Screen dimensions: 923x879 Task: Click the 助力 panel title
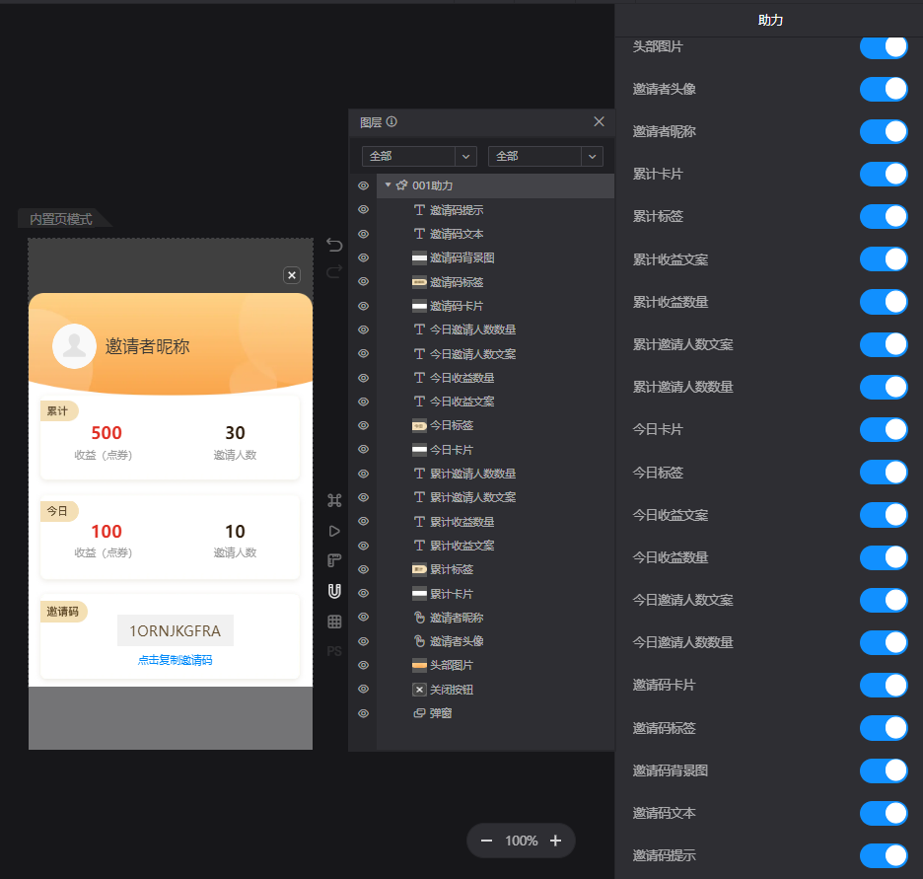pyautogui.click(x=770, y=20)
